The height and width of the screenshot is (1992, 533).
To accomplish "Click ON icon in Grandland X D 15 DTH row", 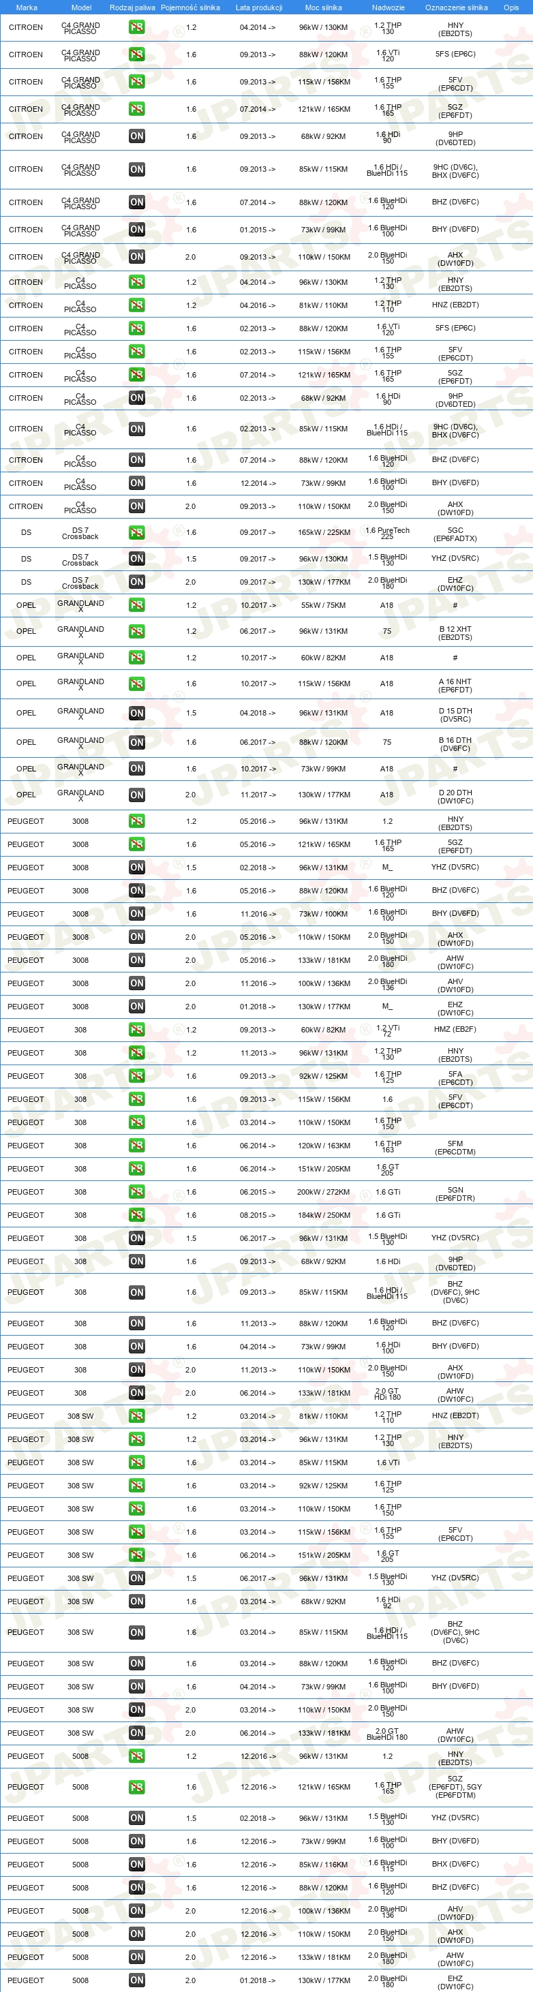I will point(137,714).
